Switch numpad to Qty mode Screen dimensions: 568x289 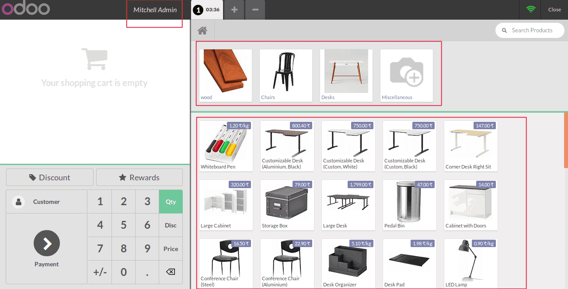pyautogui.click(x=171, y=202)
